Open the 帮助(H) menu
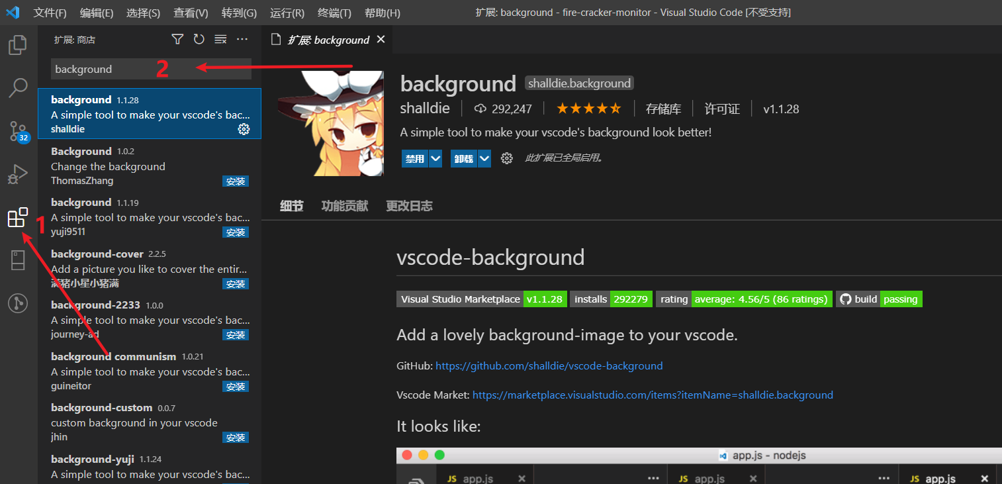The image size is (1002, 484). [382, 13]
